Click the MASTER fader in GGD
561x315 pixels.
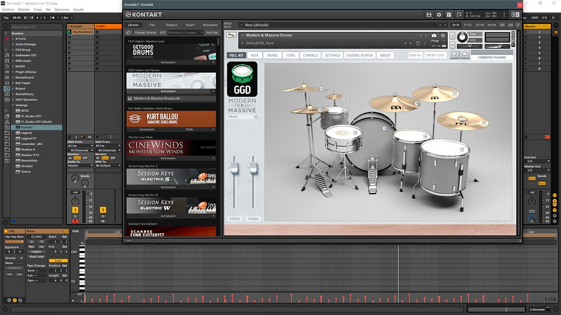234,168
